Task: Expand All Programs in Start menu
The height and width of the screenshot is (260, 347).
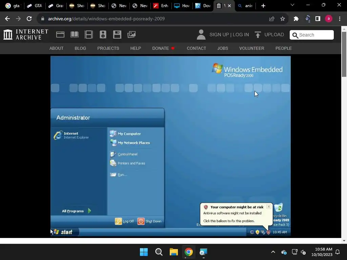Action: [x=77, y=211]
